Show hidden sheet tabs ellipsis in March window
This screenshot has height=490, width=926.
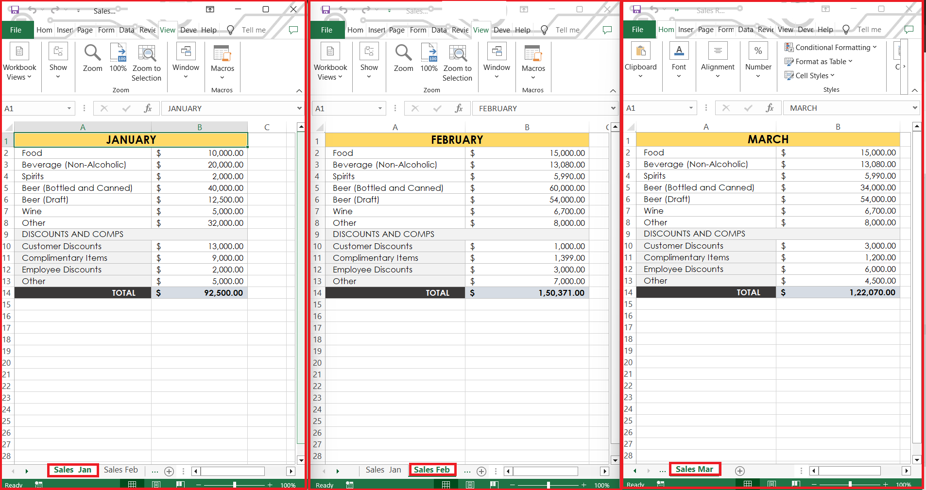click(662, 471)
